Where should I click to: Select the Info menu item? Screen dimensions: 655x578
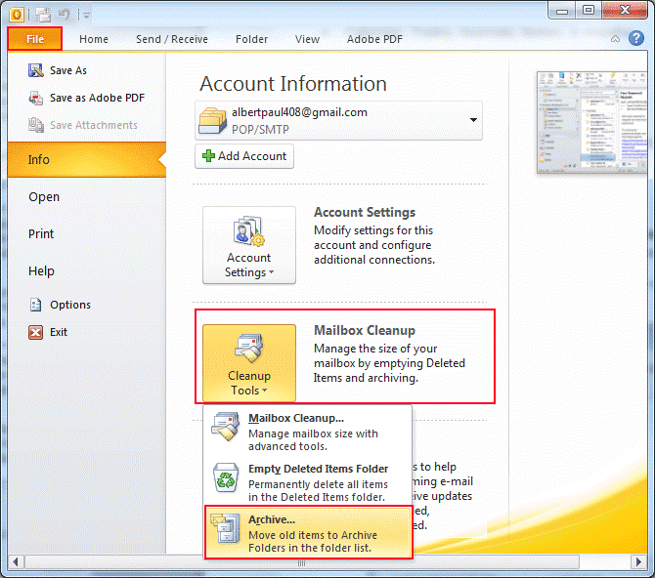click(86, 159)
